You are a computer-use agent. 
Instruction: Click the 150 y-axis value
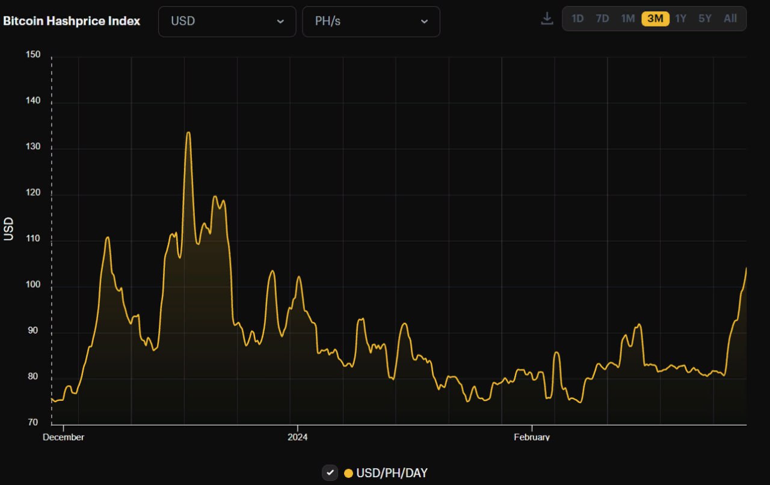click(34, 55)
